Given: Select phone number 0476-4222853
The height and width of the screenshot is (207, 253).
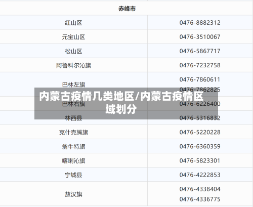Looking at the screenshot, I should click(200, 175).
